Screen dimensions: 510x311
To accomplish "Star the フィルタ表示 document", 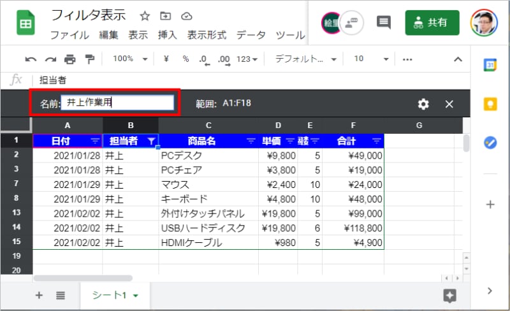I will click(145, 16).
